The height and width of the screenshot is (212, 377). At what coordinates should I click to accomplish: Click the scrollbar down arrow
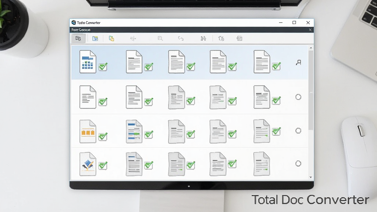tap(311, 177)
